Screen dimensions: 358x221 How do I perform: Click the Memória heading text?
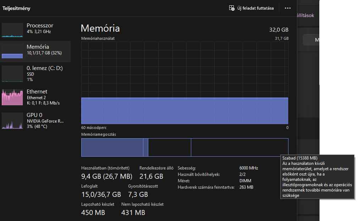[100, 28]
